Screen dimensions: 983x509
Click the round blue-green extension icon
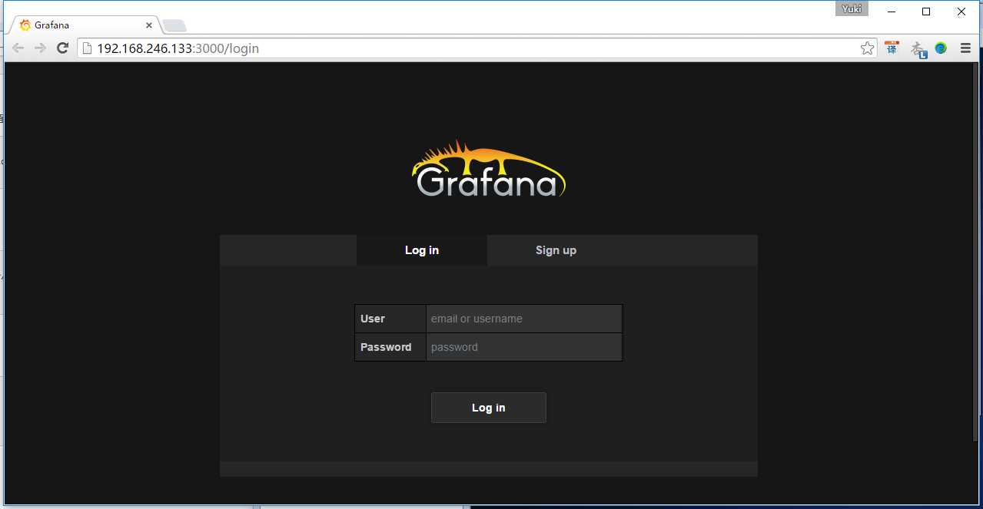click(x=941, y=48)
